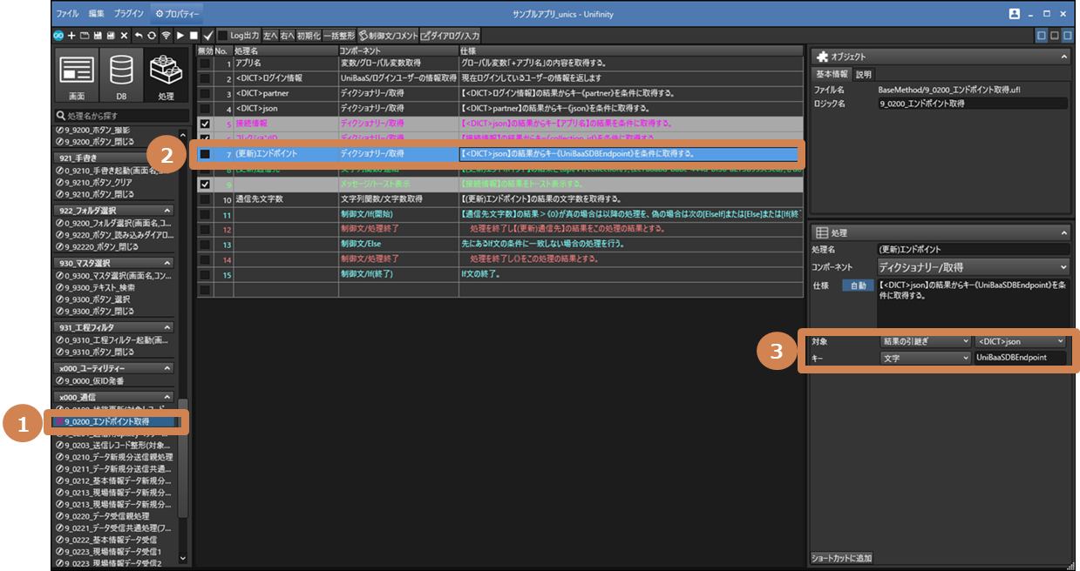Click the Wi-Fi connection icon
This screenshot has height=571, width=1080.
pos(166,36)
